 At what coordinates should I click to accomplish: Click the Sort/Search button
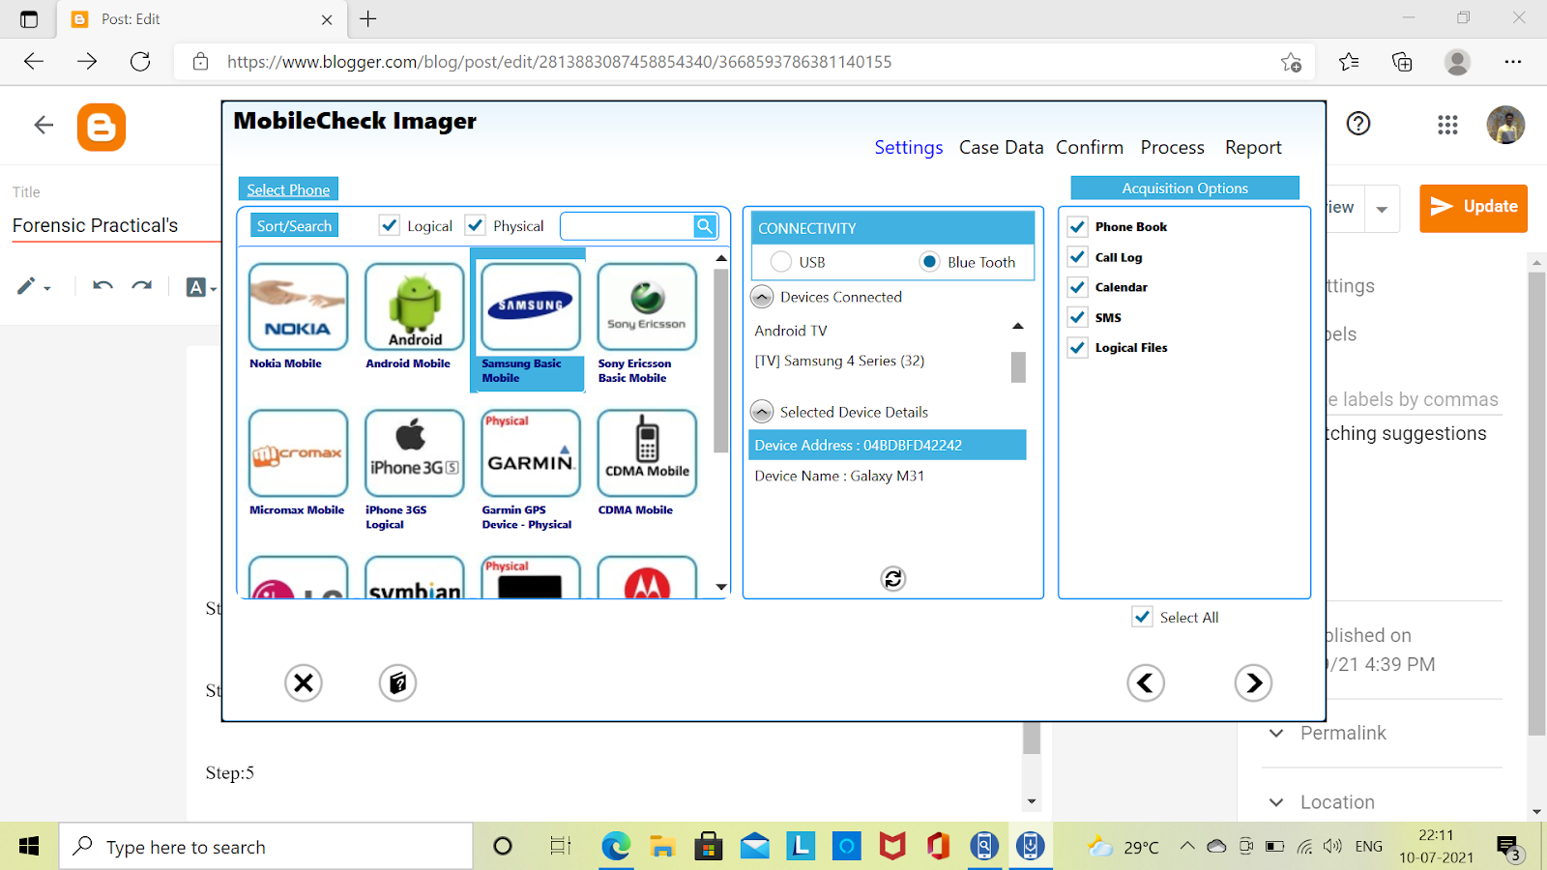[294, 225]
